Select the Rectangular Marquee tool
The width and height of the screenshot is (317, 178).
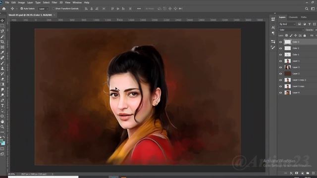click(2, 26)
